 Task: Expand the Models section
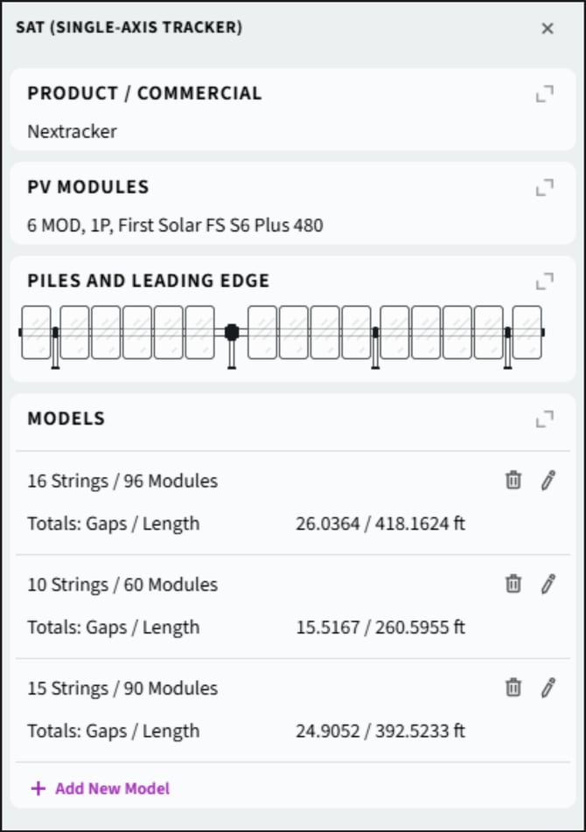pos(545,419)
